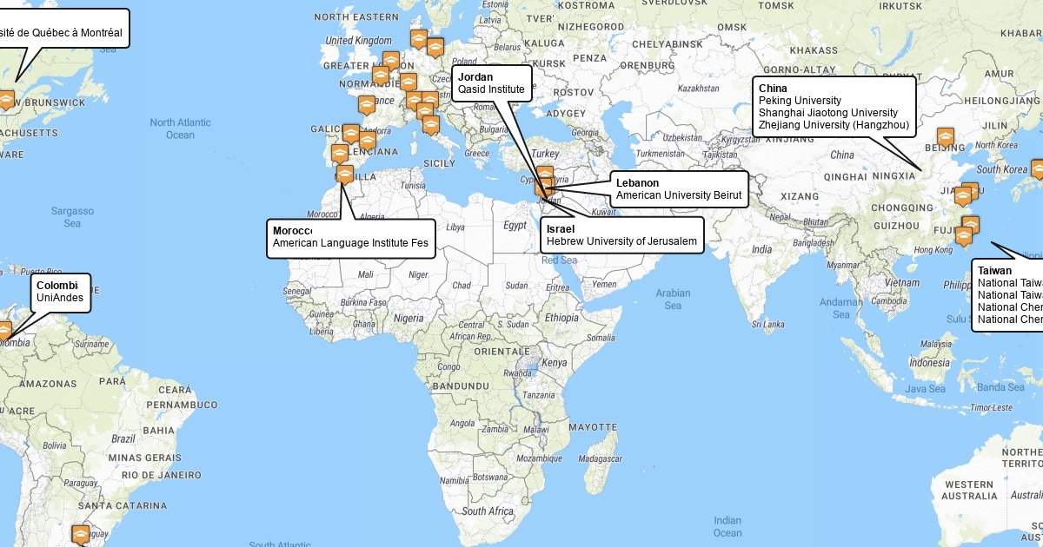
Task: Click Zhejiang University (Hangzhou) entry
Action: tap(833, 125)
